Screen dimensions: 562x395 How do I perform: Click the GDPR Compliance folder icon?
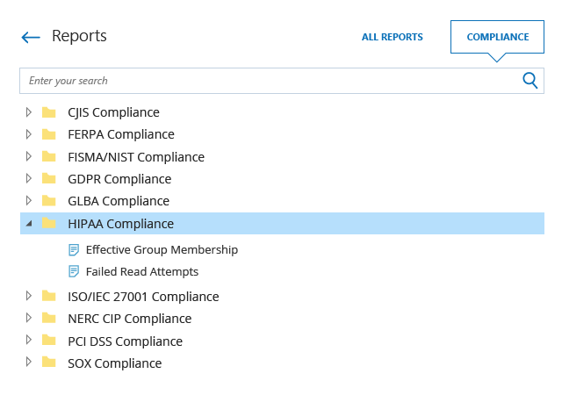point(49,179)
